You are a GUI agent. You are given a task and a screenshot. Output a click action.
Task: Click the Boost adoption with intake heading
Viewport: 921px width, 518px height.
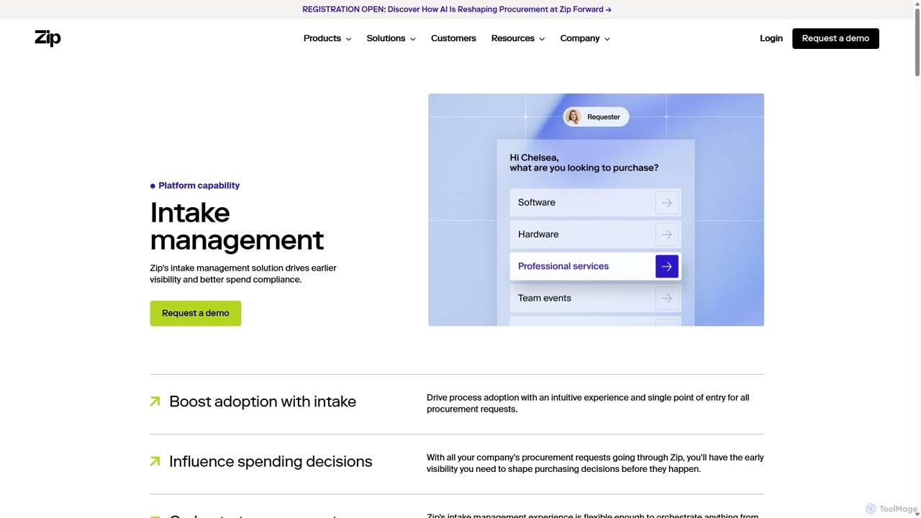pos(263,401)
